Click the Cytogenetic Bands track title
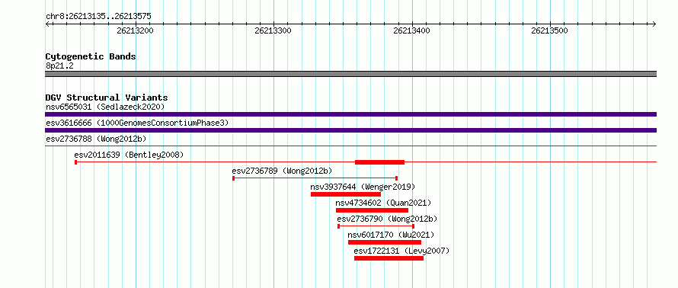 pyautogui.click(x=91, y=56)
